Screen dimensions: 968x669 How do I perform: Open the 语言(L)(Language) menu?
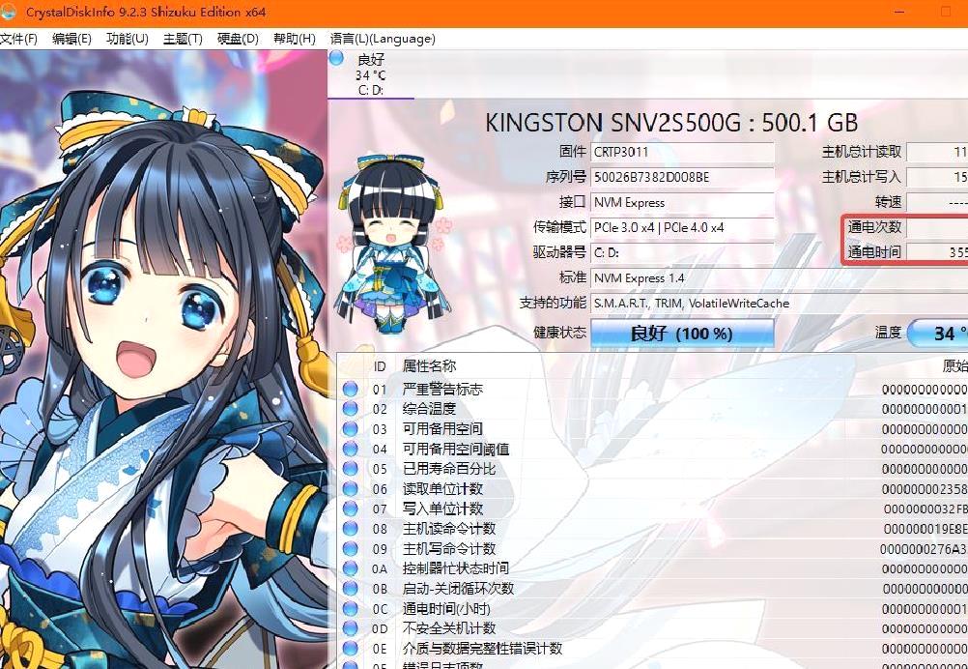tap(383, 39)
